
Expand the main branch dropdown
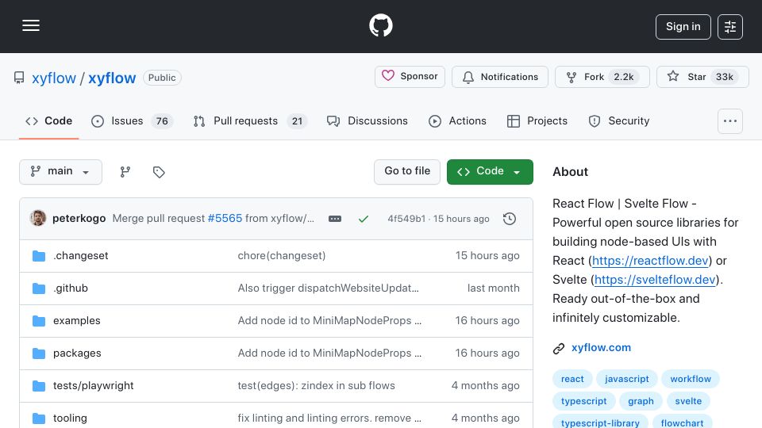pyautogui.click(x=61, y=172)
